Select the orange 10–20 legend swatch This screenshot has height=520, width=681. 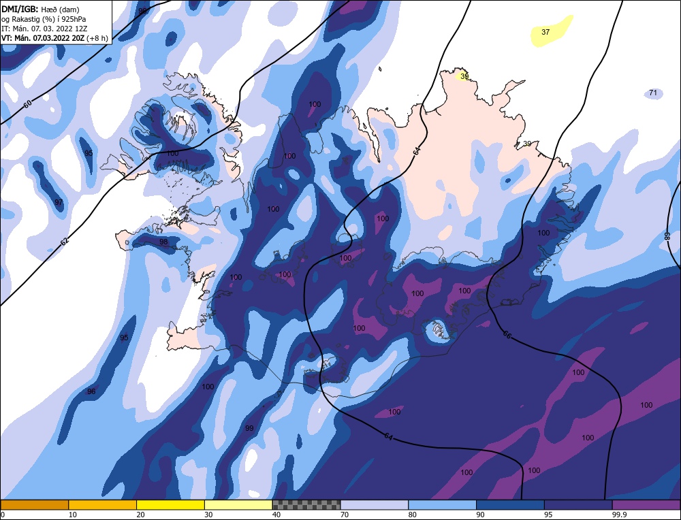pyautogui.click(x=103, y=504)
